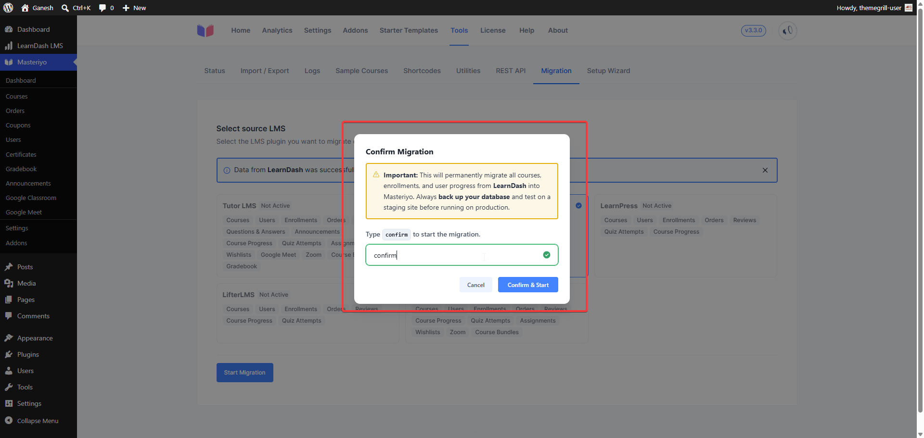Click the v3.3.0 version badge
924x438 pixels.
pos(754,30)
